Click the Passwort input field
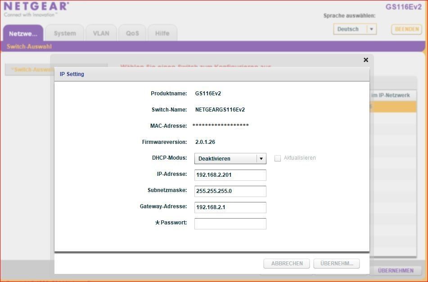The width and height of the screenshot is (428, 282). click(x=230, y=224)
